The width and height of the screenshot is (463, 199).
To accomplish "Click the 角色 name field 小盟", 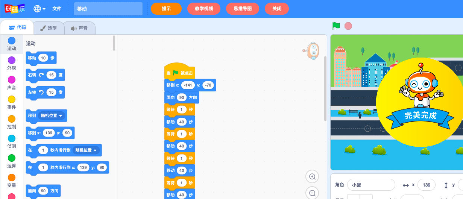I will (371, 185).
